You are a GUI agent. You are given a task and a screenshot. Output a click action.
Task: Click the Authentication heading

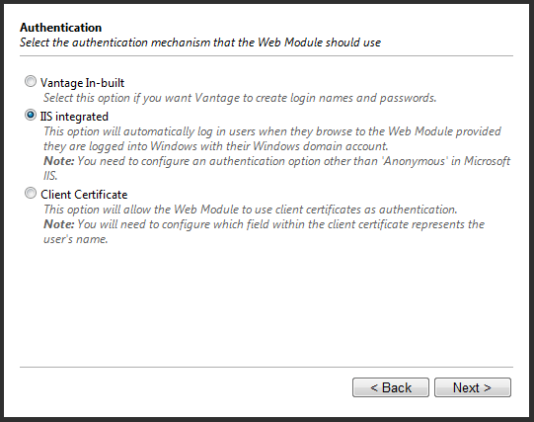click(x=60, y=28)
